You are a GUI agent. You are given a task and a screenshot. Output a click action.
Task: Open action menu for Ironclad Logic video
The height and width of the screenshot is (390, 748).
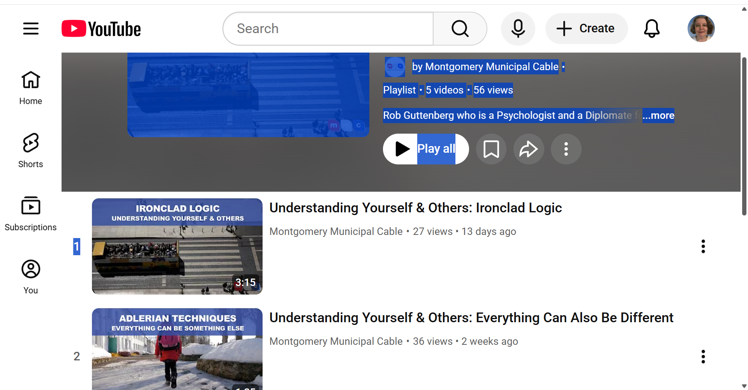[x=703, y=247]
